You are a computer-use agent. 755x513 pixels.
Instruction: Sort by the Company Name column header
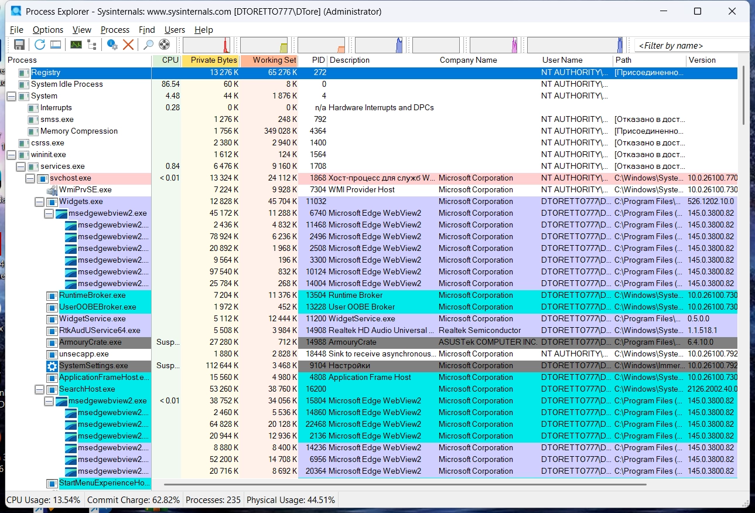click(468, 60)
